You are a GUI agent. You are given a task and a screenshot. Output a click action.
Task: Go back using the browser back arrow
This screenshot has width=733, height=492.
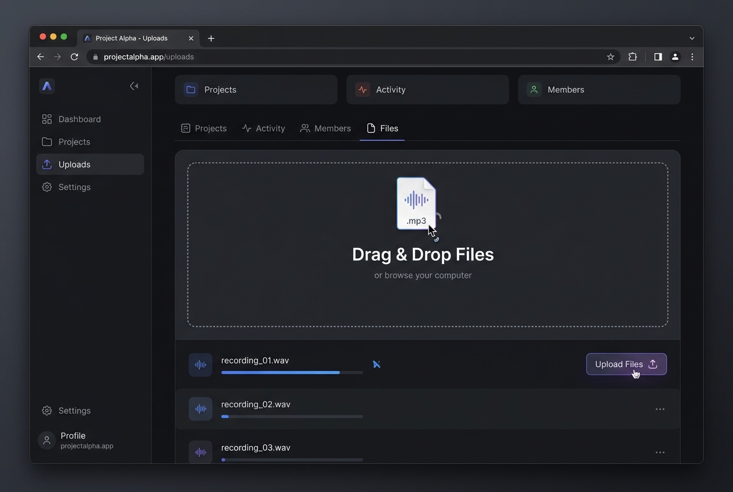41,57
